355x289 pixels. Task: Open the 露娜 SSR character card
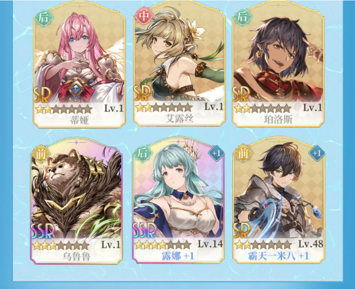(x=179, y=201)
